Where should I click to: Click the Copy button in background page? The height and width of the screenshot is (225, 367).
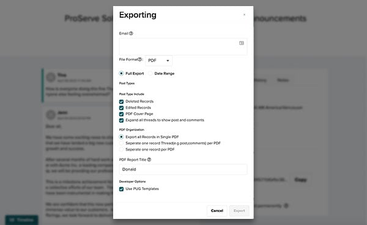tap(300, 179)
